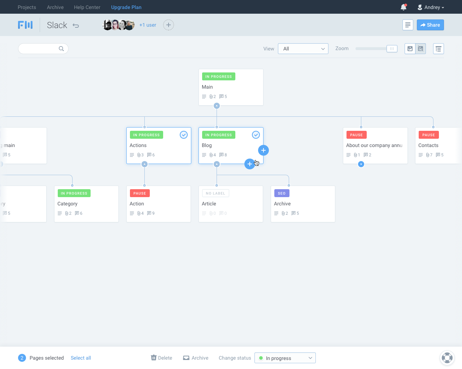Open the View All dropdown
The width and height of the screenshot is (462, 369).
pyautogui.click(x=303, y=49)
